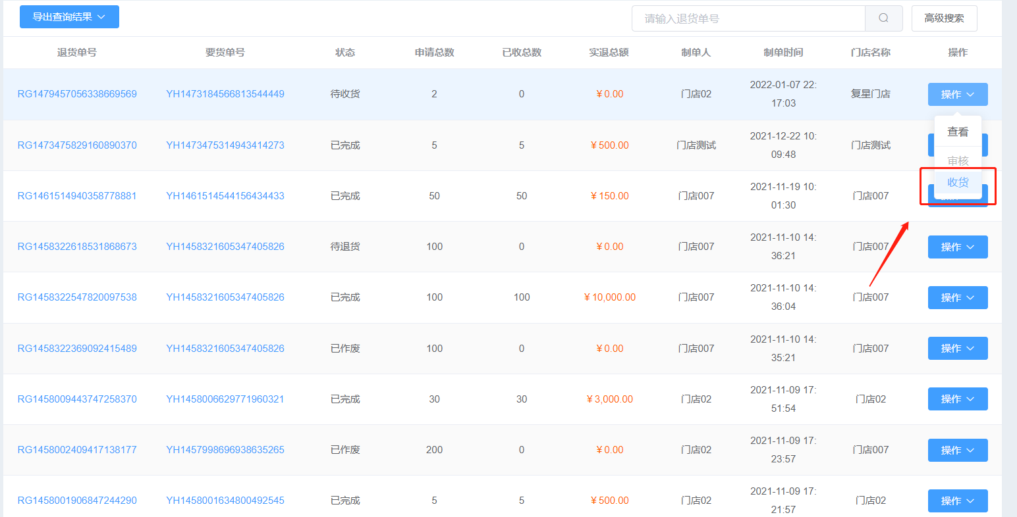The image size is (1017, 517).
Task: Open return order RG1458001906847244290
Action: pyautogui.click(x=77, y=501)
